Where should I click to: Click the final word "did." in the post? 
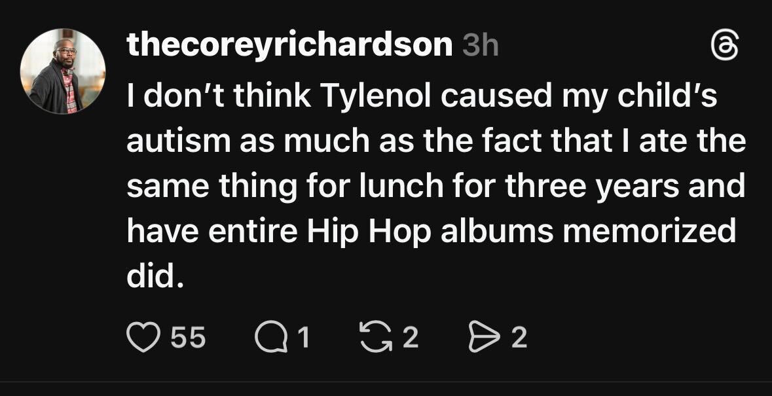click(x=152, y=278)
